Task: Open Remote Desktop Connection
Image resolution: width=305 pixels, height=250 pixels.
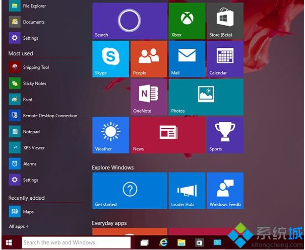Action: (x=43, y=116)
